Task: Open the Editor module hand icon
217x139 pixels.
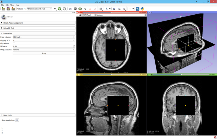Action: [x=85, y=9]
